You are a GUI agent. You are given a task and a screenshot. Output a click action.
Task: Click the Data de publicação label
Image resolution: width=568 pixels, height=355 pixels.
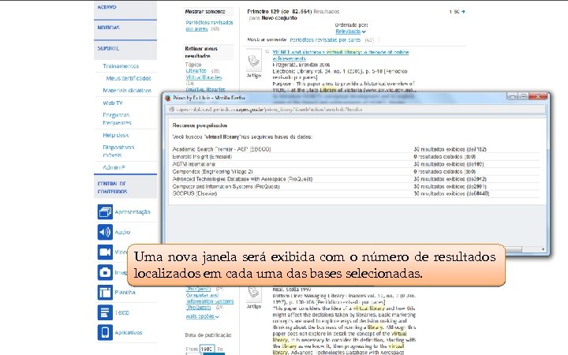[208, 335]
